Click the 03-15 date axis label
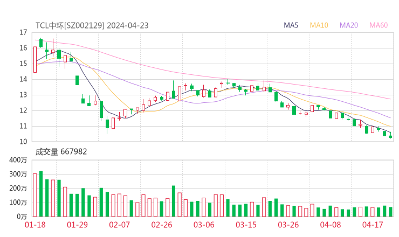 [x=246, y=225]
